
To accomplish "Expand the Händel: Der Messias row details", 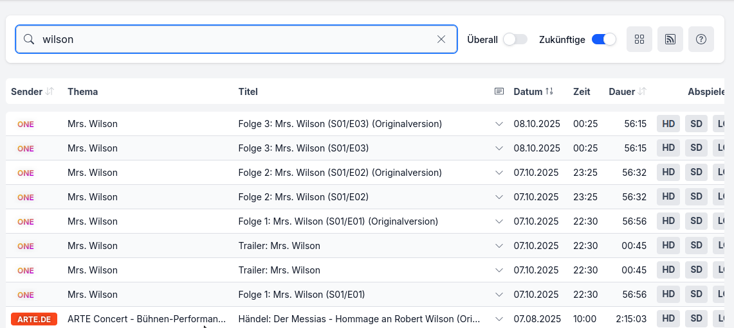I will point(499,319).
